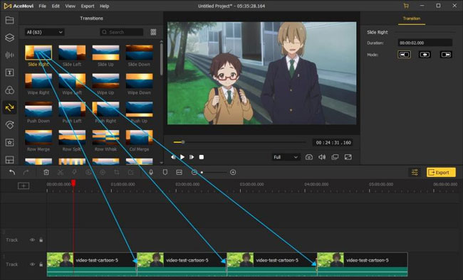This screenshot has height=280, width=463.
Task: Play the preview video
Action: 182,157
